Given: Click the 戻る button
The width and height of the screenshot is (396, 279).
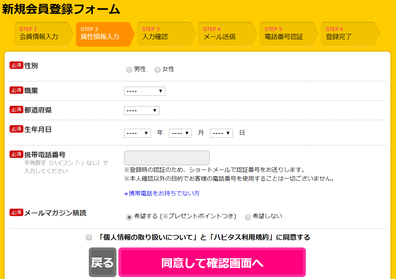Looking at the screenshot, I should point(103,262).
